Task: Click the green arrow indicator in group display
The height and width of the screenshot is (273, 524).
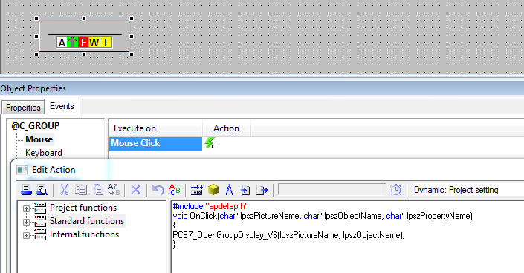Action: point(73,42)
